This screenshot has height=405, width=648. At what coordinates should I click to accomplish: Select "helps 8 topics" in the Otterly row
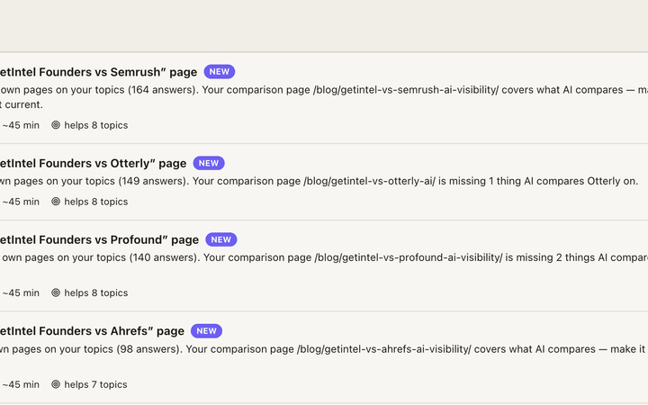[96, 202]
